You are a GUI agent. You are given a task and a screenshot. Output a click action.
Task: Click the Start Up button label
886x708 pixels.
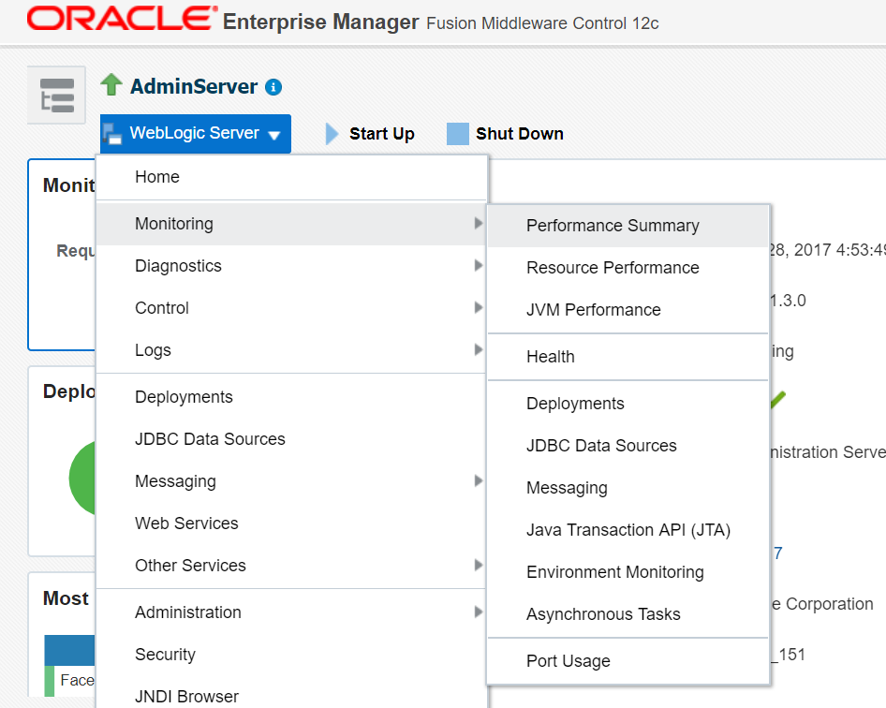[x=382, y=134]
